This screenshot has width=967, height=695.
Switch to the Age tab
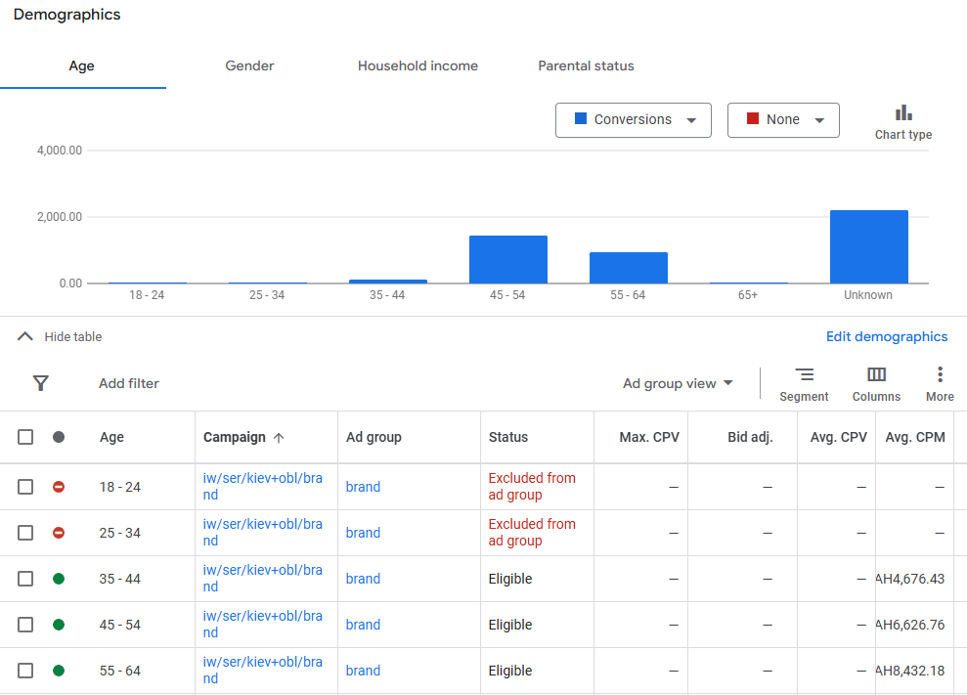point(82,66)
